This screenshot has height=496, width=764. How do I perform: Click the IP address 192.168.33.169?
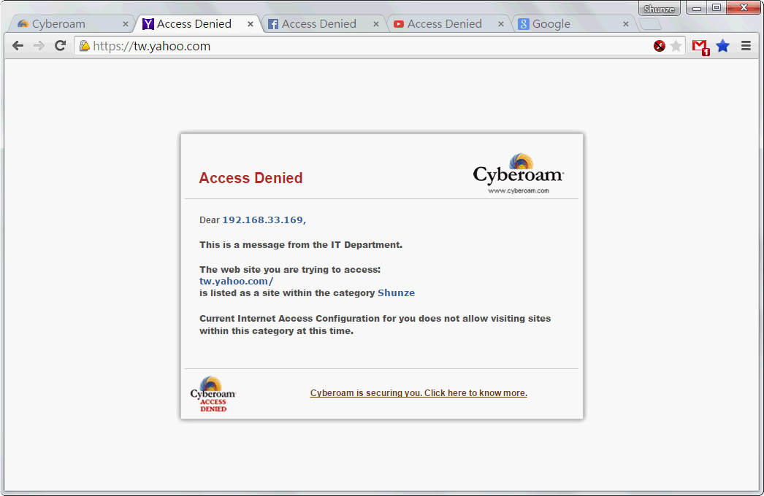pos(263,220)
